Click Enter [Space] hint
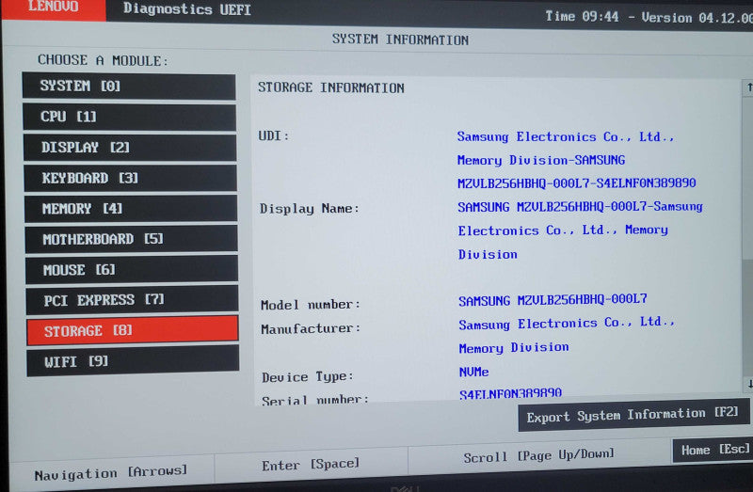 point(311,464)
